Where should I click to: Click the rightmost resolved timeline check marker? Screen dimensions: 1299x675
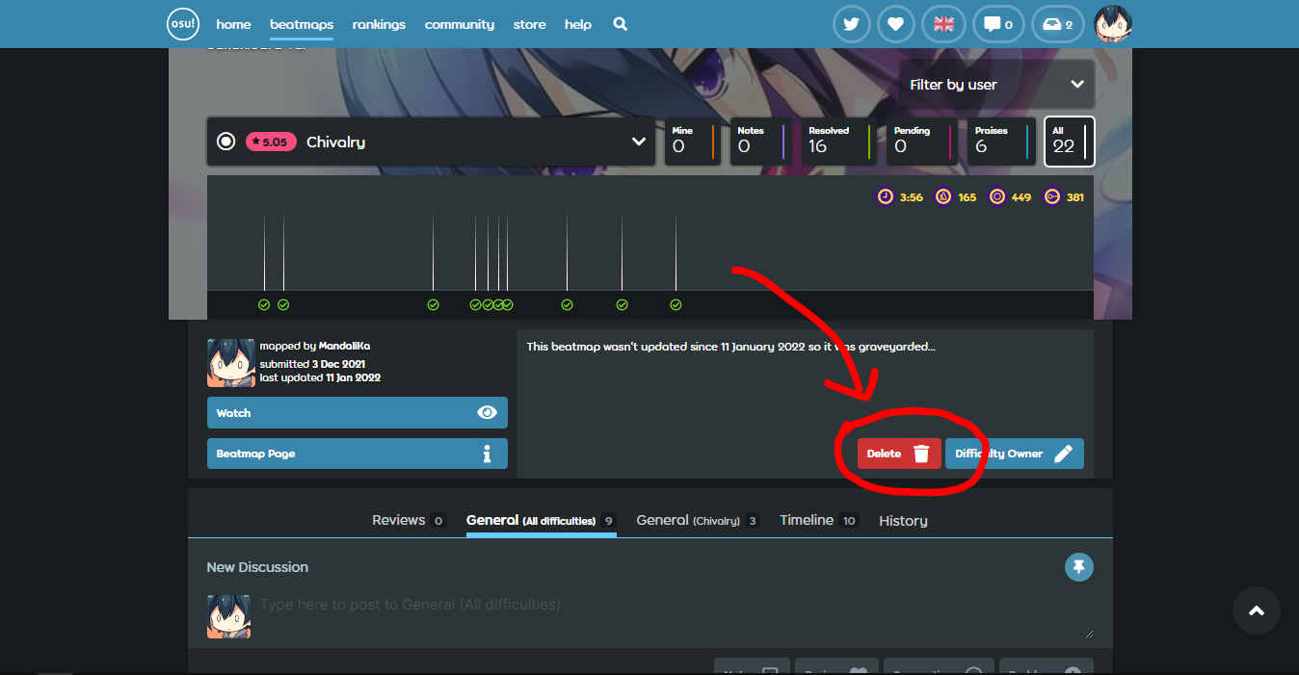(x=676, y=304)
